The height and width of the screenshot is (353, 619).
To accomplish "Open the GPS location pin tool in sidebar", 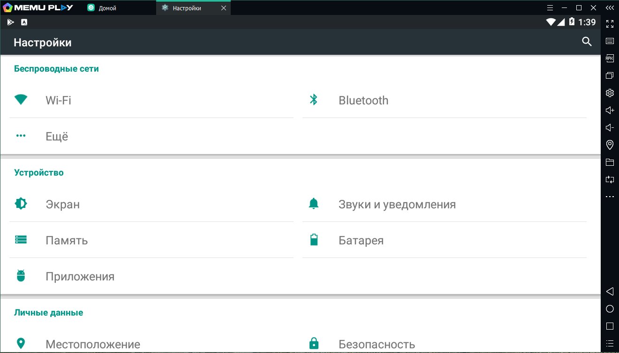I will point(610,145).
